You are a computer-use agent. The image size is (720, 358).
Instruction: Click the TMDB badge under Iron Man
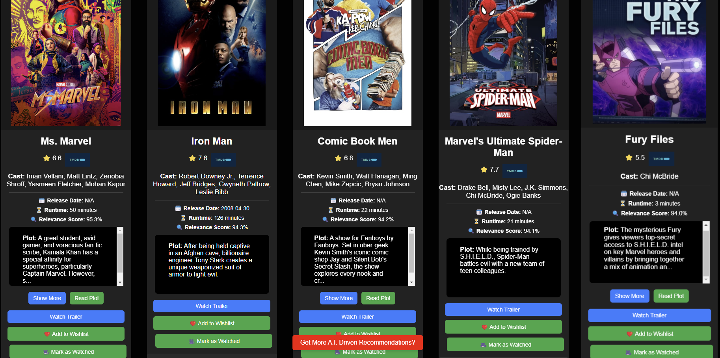pos(223,160)
